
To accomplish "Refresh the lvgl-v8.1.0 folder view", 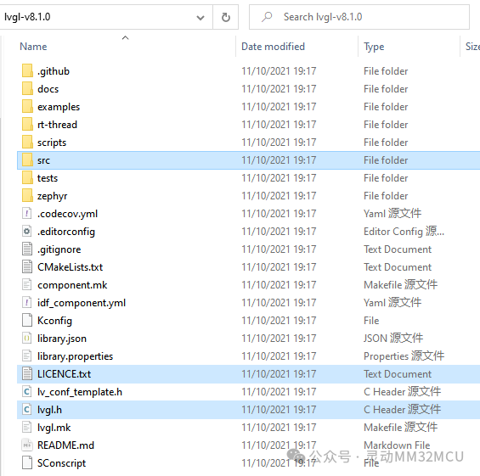I will pos(226,17).
